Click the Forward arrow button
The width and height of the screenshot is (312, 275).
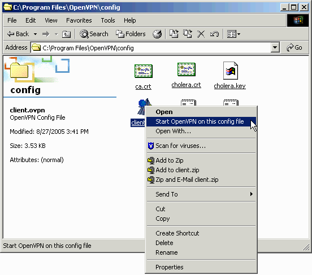[46, 34]
